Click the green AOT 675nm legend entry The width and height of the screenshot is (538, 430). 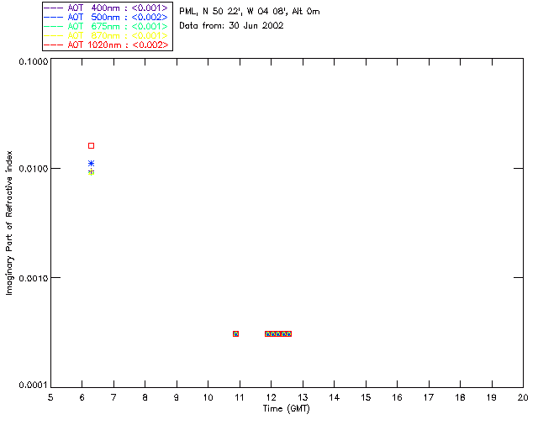[x=106, y=26]
